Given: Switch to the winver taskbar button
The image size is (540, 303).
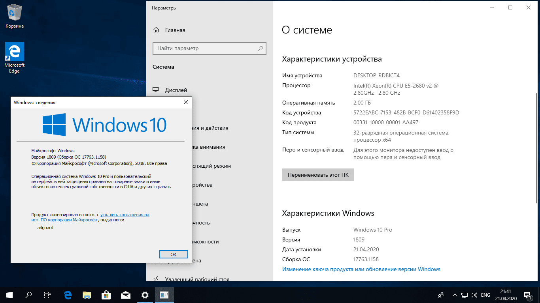Looking at the screenshot, I should click(164, 295).
